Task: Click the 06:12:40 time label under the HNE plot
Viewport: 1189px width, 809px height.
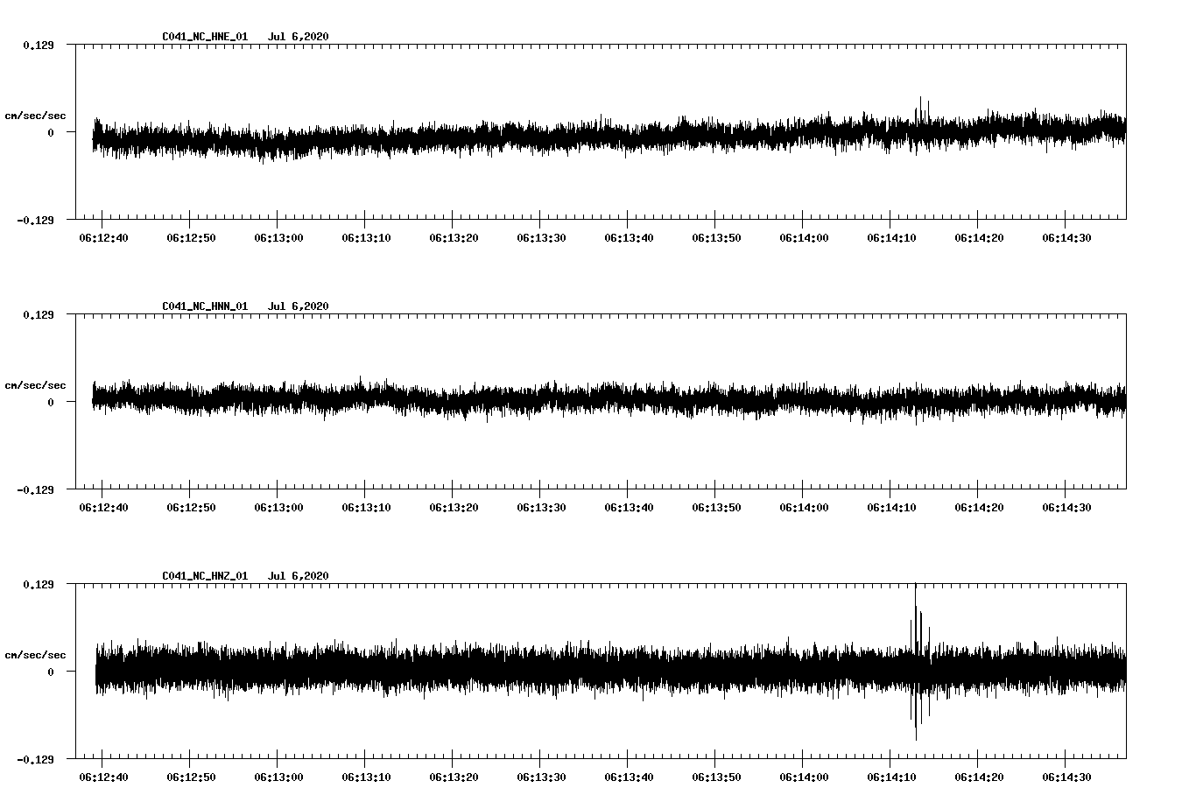Action: pyautogui.click(x=103, y=237)
